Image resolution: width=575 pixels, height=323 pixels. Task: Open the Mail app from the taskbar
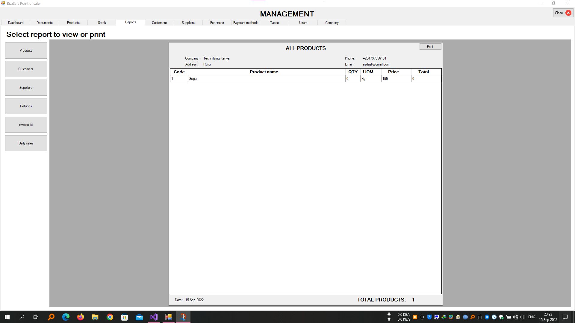(139, 317)
